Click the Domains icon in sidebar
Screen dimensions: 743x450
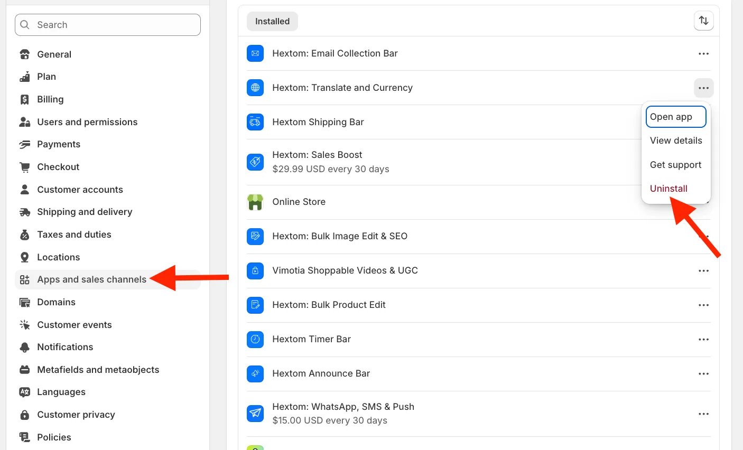point(25,302)
